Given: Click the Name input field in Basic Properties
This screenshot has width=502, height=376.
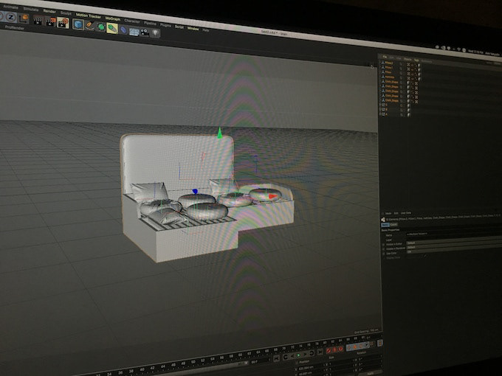Looking at the screenshot, I should coord(454,234).
